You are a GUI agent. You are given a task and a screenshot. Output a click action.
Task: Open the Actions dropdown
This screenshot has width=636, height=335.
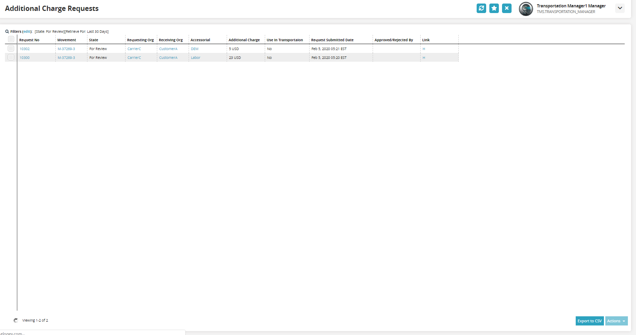616,321
